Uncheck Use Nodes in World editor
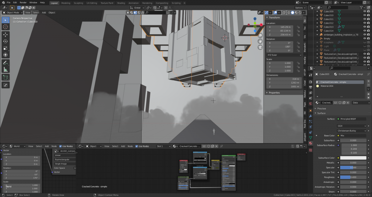 tap(61, 146)
